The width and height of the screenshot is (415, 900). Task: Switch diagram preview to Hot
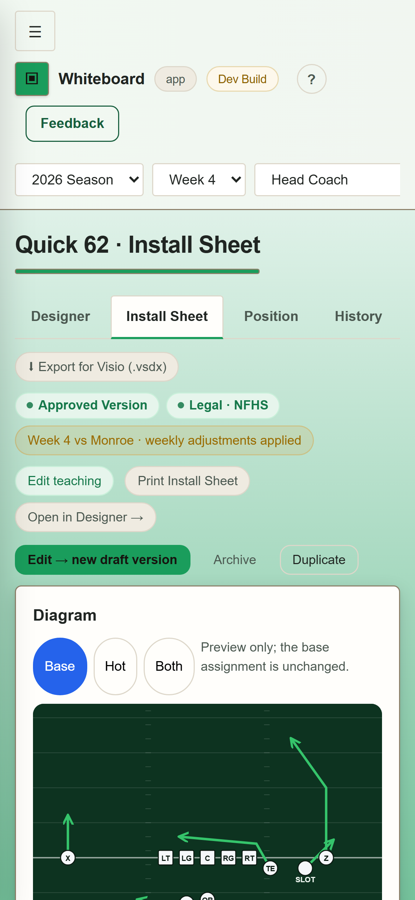click(x=115, y=666)
